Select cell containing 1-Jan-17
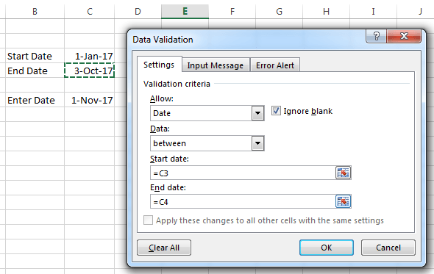This screenshot has width=434, height=274. [90, 56]
